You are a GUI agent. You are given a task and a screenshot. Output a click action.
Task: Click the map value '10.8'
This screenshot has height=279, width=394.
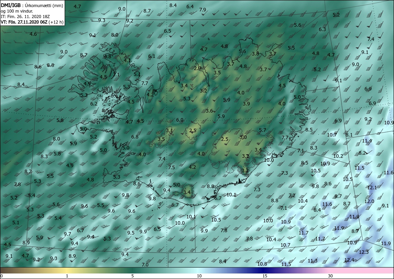[262, 264]
